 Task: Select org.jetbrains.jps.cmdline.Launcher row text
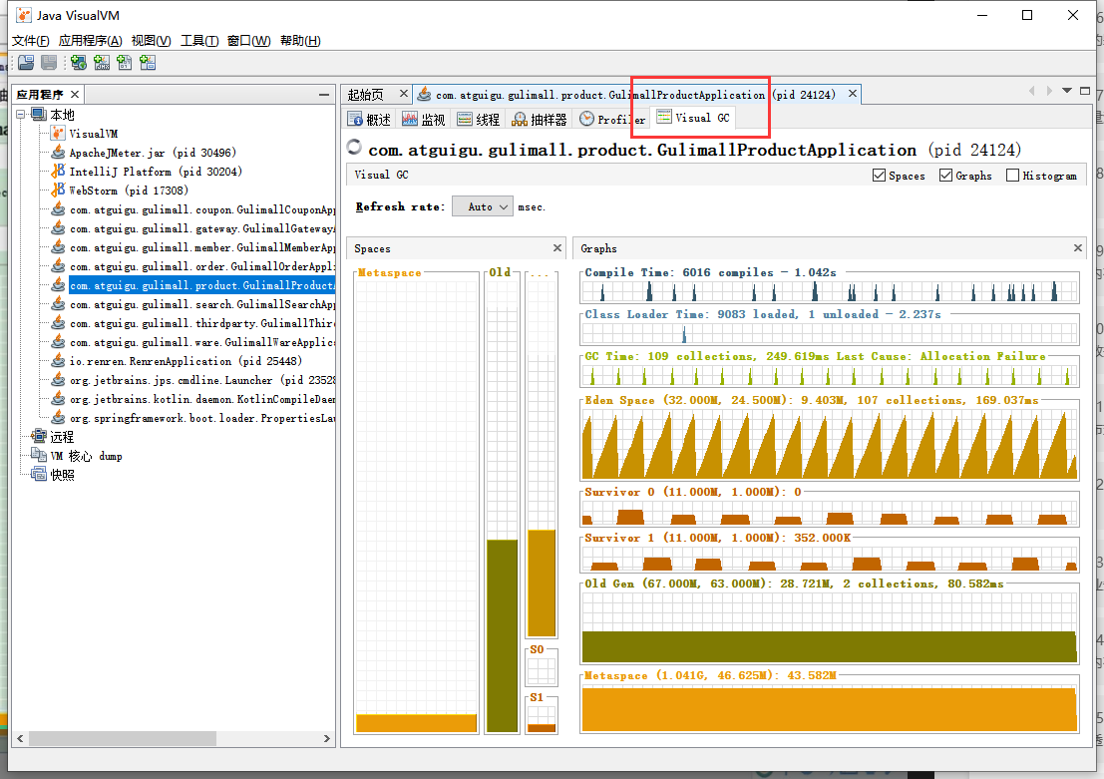coord(202,380)
